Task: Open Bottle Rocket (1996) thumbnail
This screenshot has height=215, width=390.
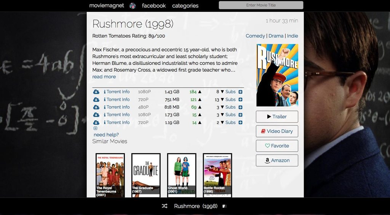Action: coord(217,175)
